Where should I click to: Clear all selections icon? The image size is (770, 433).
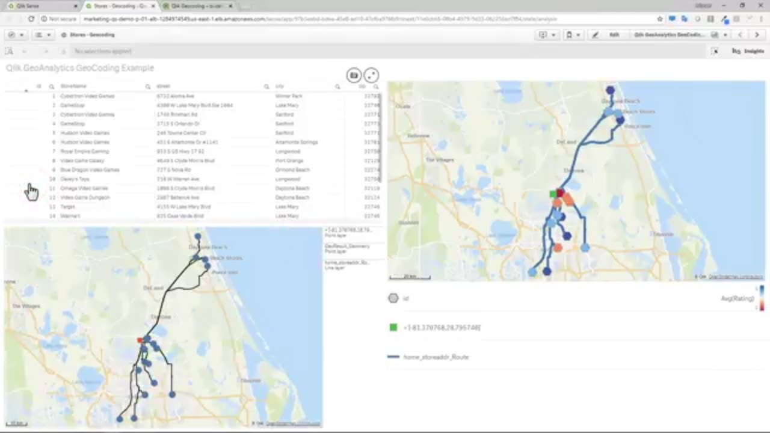coord(63,51)
